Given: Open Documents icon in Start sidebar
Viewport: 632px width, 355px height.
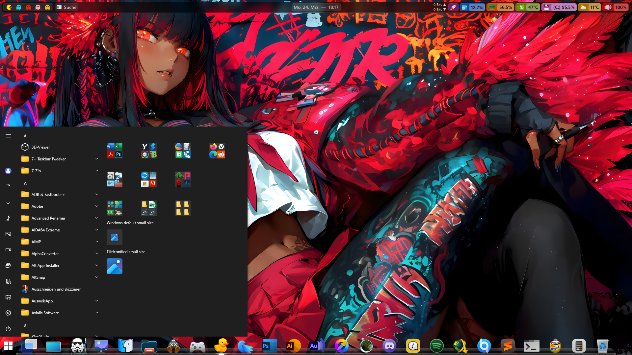Looking at the screenshot, I should 8,187.
